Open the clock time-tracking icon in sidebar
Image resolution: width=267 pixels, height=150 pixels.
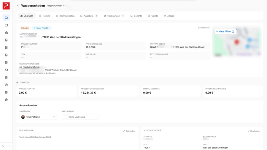pos(6,85)
